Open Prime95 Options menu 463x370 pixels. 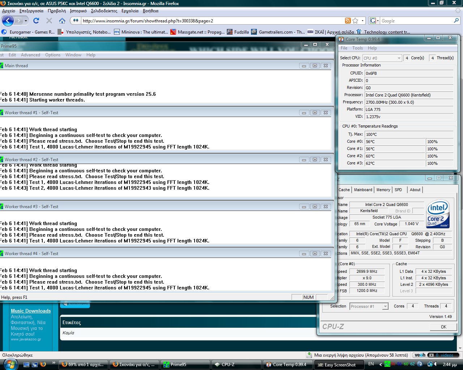pyautogui.click(x=53, y=55)
